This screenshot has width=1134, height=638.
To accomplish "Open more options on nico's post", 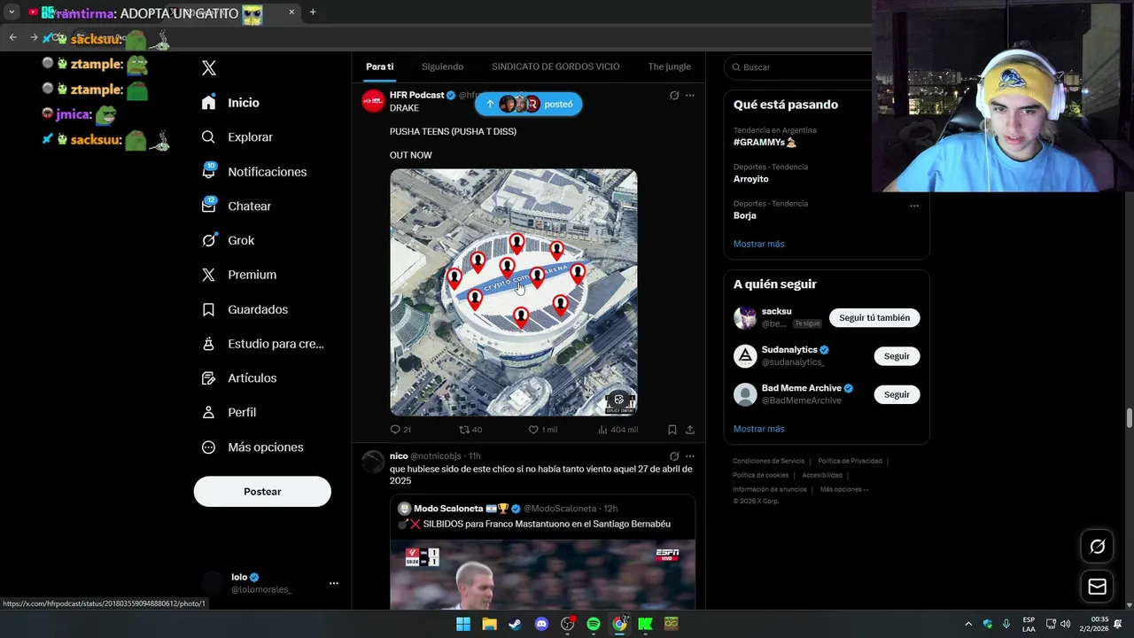I will point(690,456).
